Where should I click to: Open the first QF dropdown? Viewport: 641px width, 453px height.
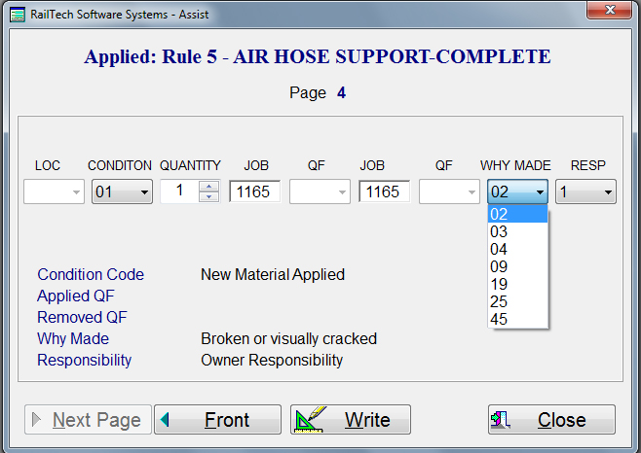(341, 192)
